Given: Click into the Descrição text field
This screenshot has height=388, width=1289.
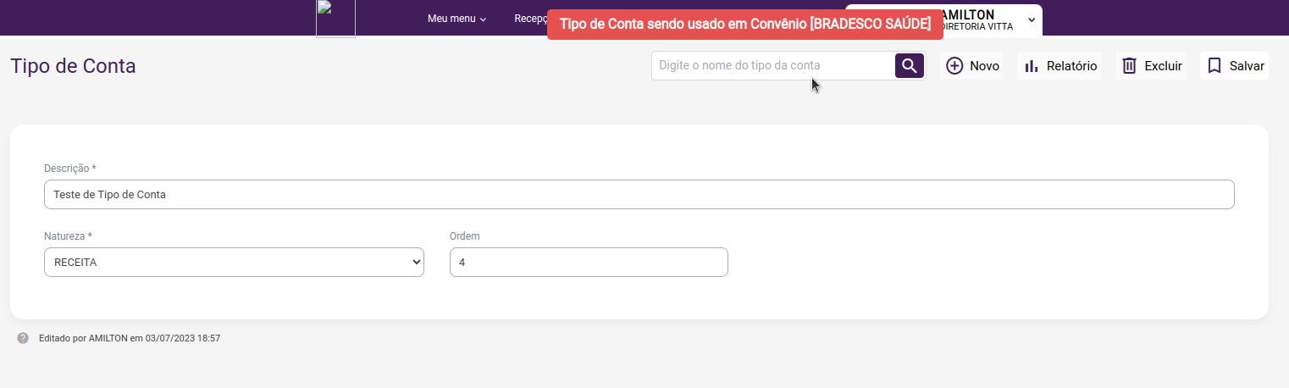Looking at the screenshot, I should tap(639, 194).
